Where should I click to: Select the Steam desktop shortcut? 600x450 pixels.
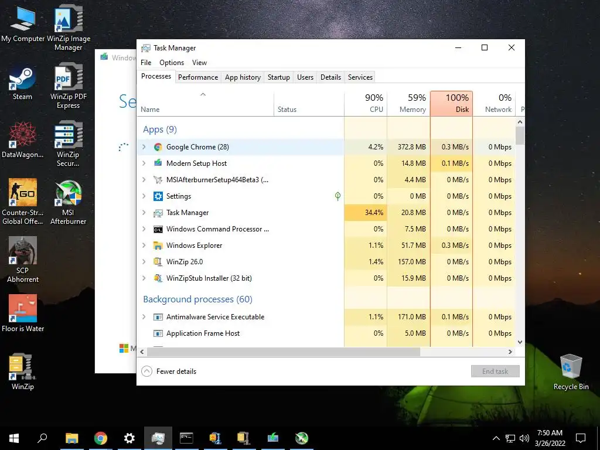[23, 83]
